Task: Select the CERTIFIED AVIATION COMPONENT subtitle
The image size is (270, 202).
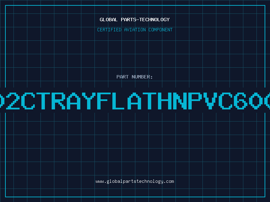Action: coord(135,30)
